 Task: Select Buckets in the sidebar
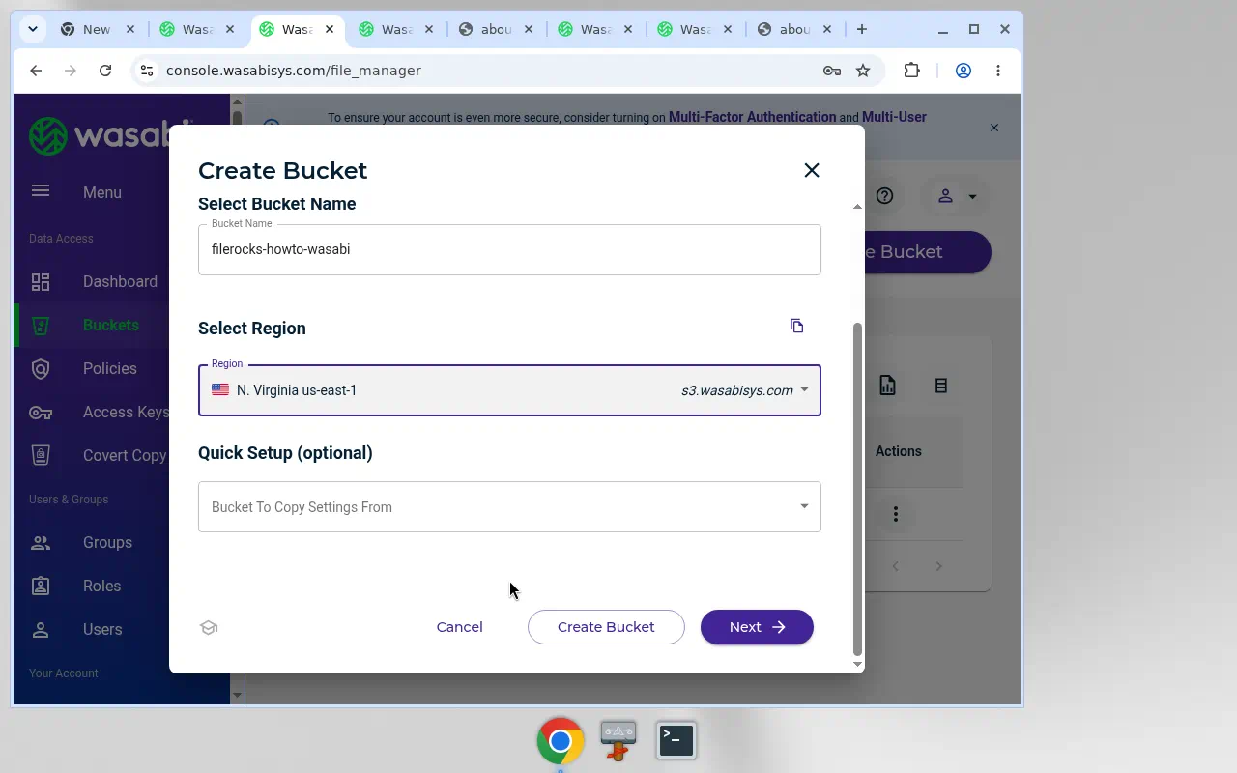111,325
